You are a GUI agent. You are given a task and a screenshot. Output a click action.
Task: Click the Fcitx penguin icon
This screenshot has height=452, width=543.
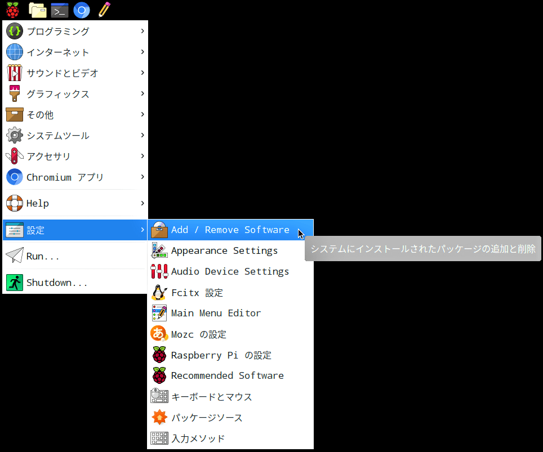pos(159,293)
